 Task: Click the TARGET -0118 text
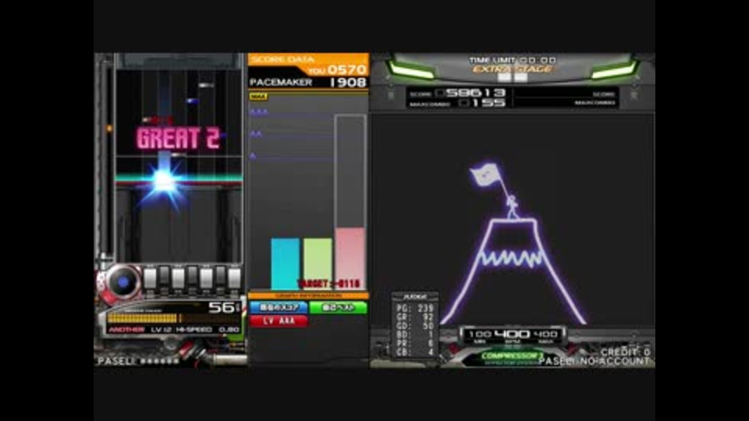click(328, 284)
